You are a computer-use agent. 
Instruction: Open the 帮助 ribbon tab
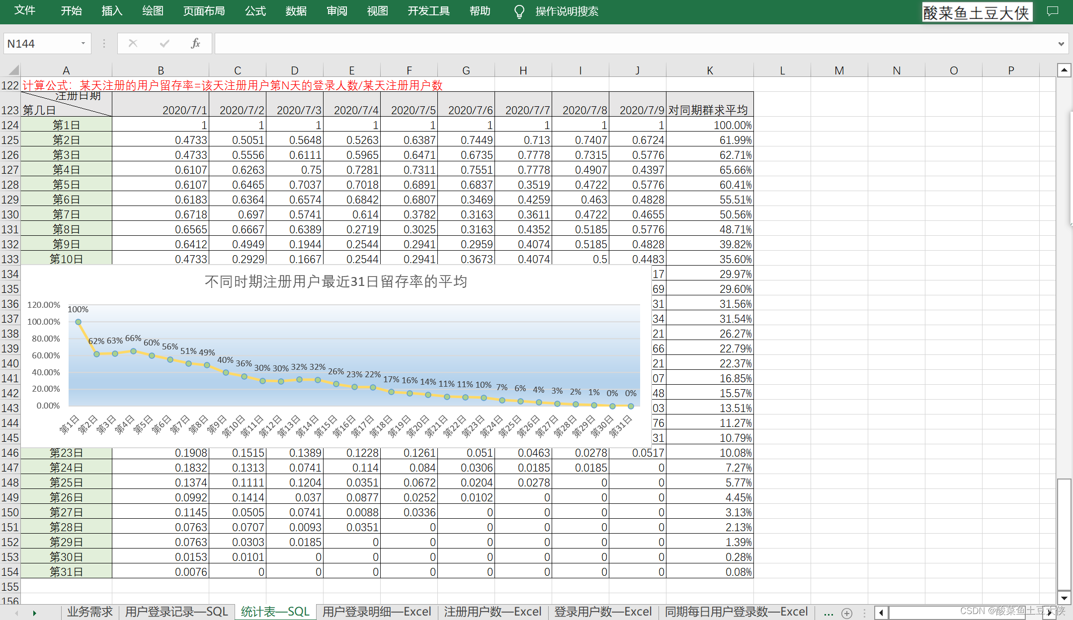point(480,11)
